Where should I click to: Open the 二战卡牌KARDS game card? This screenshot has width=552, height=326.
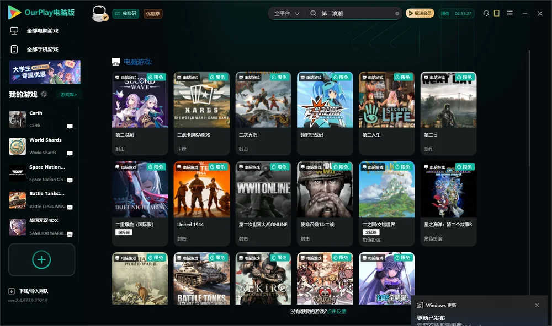[201, 113]
